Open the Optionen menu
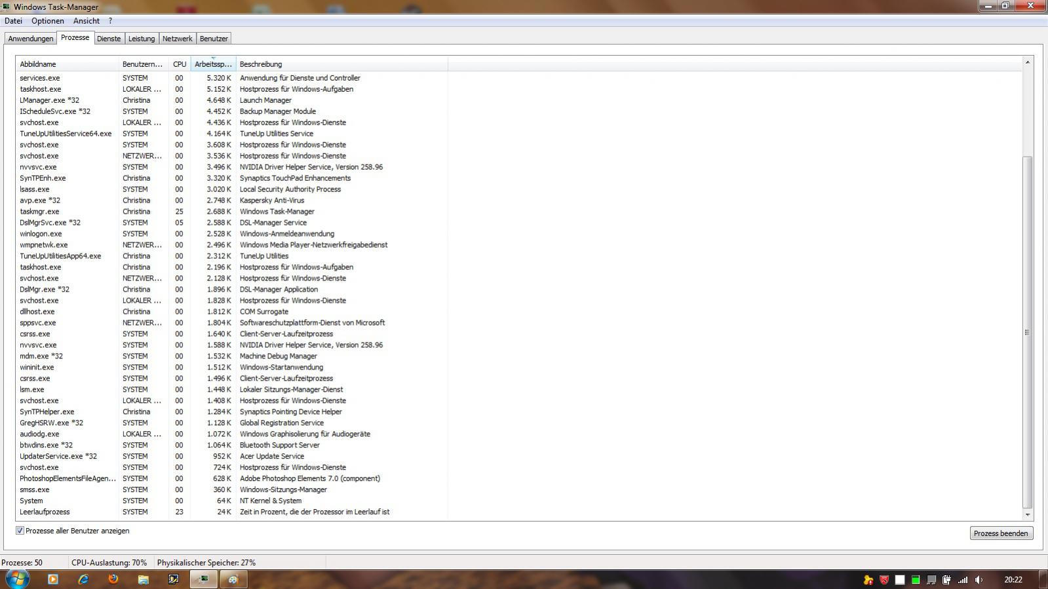This screenshot has width=1048, height=589. pos(48,21)
